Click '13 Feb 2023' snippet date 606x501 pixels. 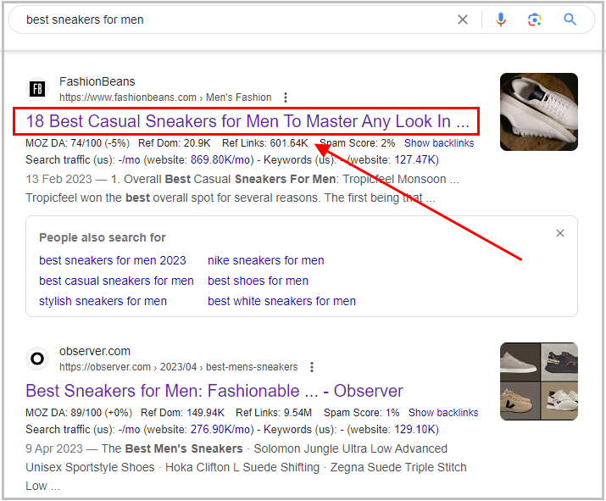(58, 180)
